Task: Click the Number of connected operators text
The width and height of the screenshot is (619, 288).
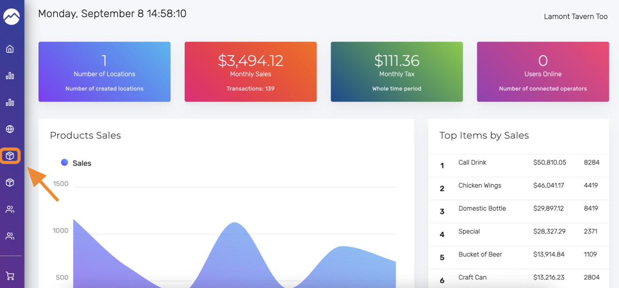Action: coord(543,89)
